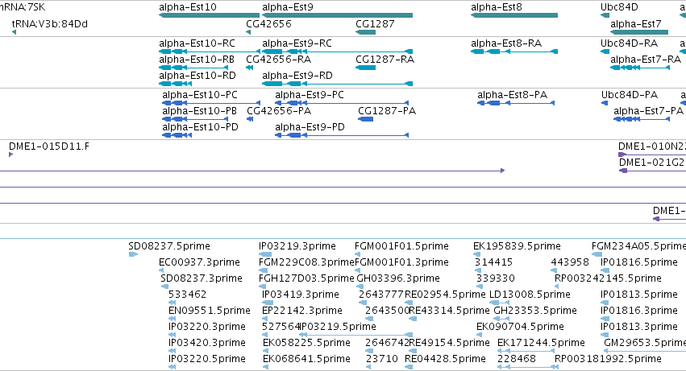The height and width of the screenshot is (371, 686).
Task: Select the alpha-Est9 gene label
Action: (x=288, y=7)
